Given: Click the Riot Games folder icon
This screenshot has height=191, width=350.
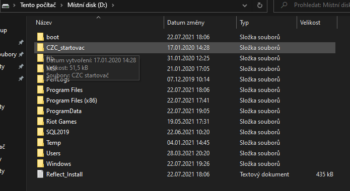Looking at the screenshot, I should [x=40, y=121].
